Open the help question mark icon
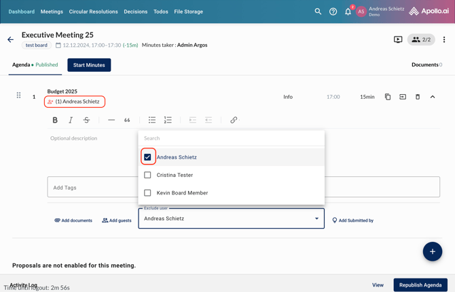 pos(333,12)
